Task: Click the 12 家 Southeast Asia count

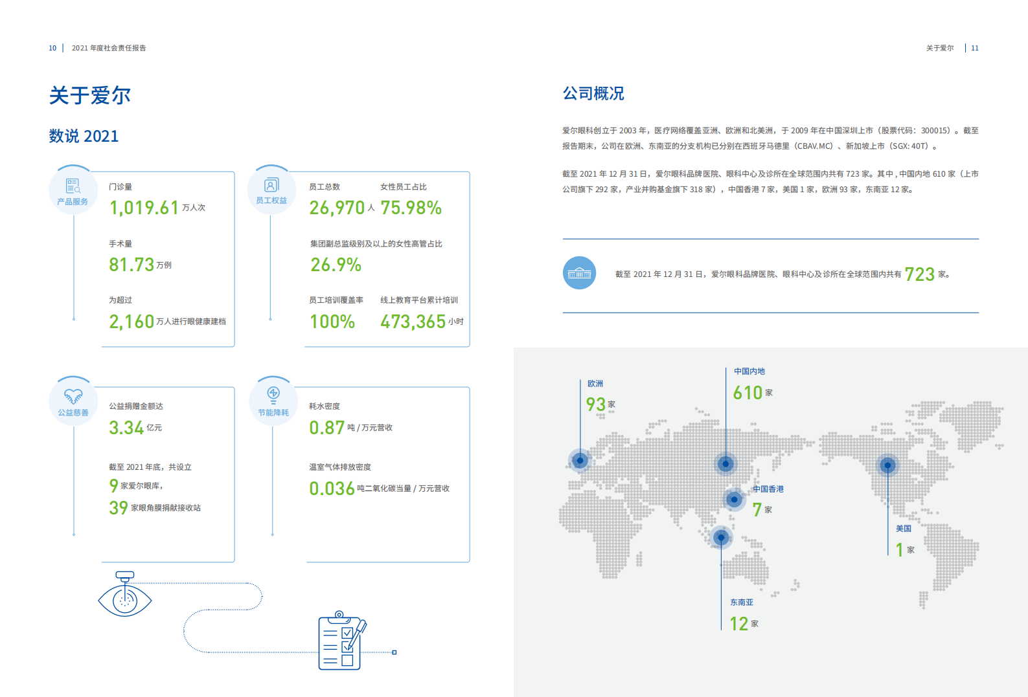Action: [744, 624]
